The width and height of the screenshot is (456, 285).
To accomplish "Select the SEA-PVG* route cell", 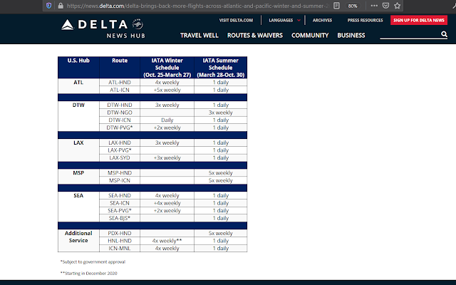I will (x=120, y=211).
